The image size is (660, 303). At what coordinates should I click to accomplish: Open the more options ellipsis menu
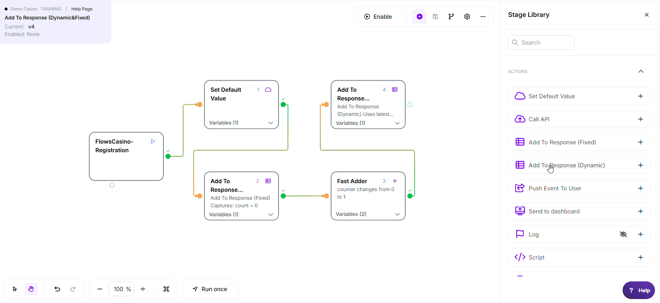tap(483, 17)
